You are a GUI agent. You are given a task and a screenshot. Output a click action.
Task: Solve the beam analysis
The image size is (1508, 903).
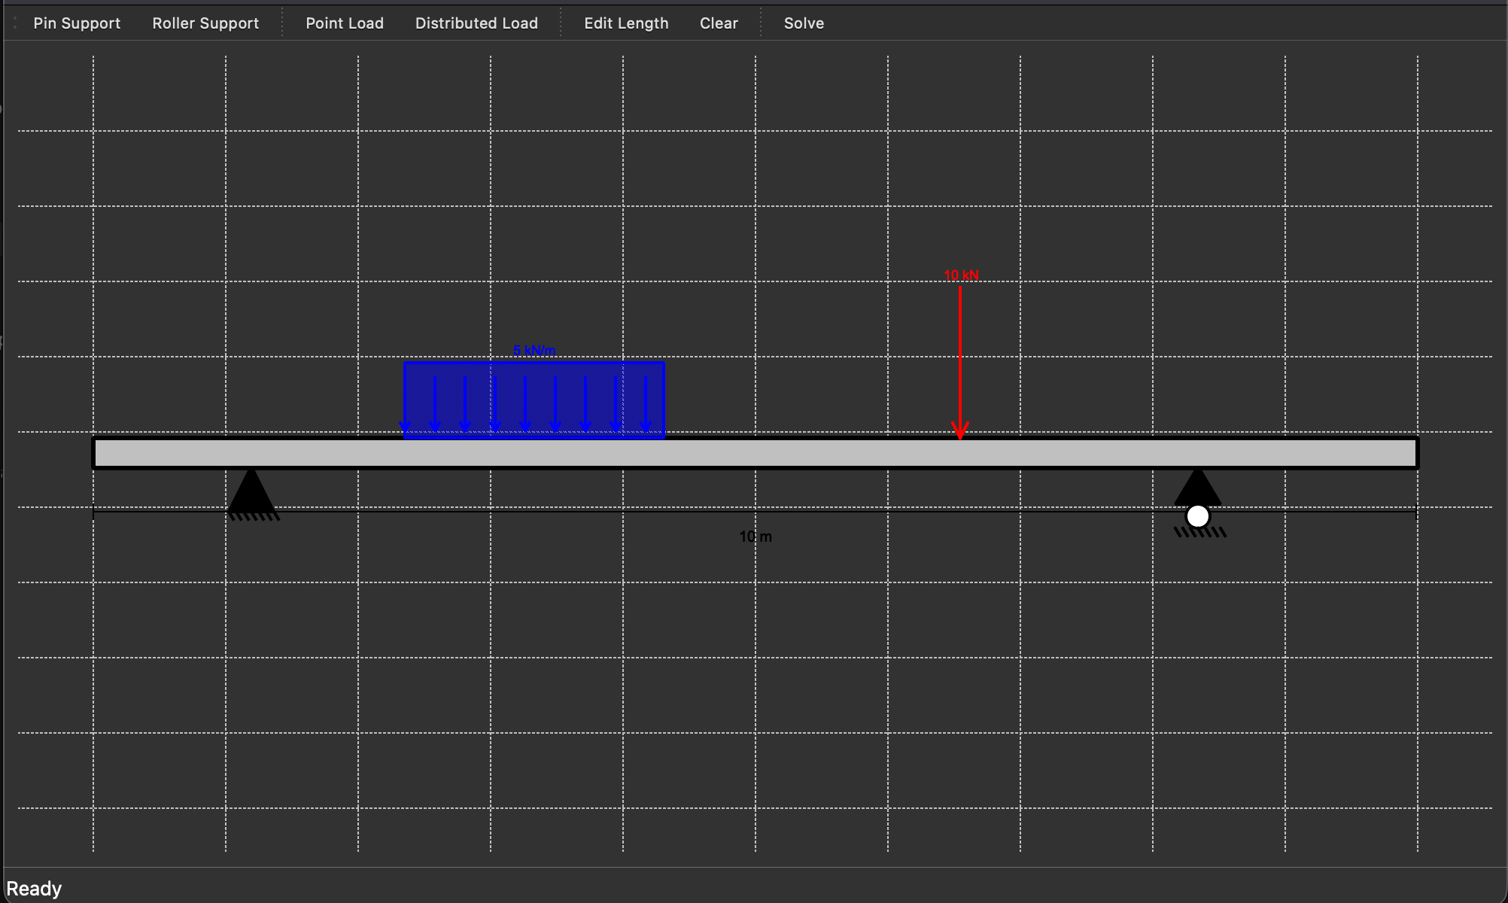click(x=803, y=23)
